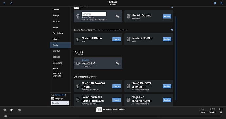Open System Output device settings gears
The height and width of the screenshot is (119, 226).
coord(117,17)
